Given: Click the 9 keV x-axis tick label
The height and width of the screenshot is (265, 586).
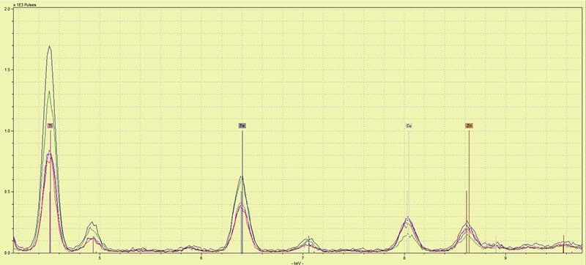Looking at the screenshot, I should (x=505, y=257).
